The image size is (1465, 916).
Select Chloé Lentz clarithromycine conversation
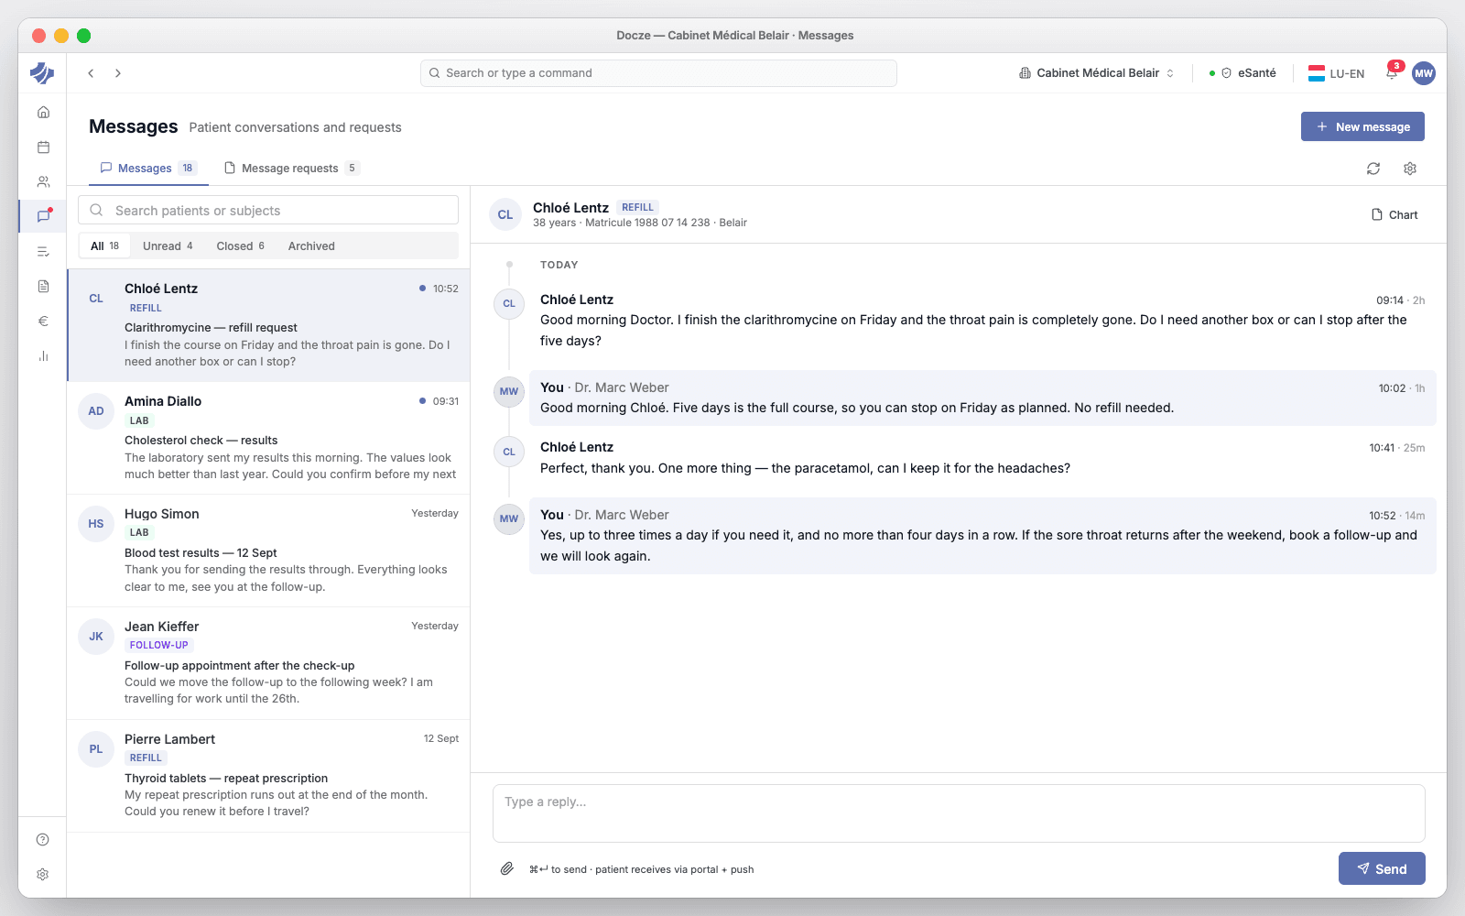(x=268, y=325)
